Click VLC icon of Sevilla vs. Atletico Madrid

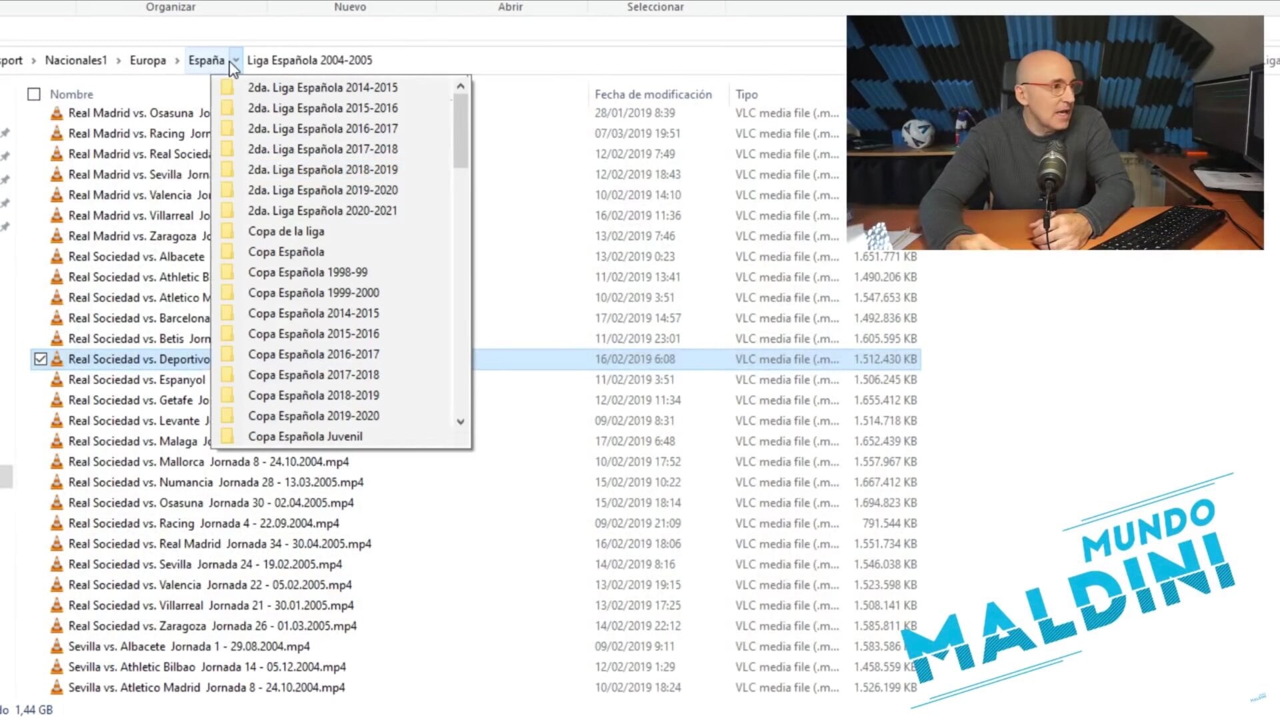tap(57, 687)
